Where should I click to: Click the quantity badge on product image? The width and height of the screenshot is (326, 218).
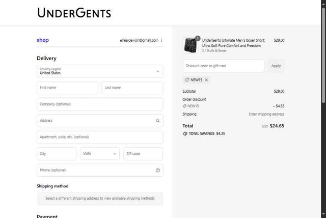198,38
